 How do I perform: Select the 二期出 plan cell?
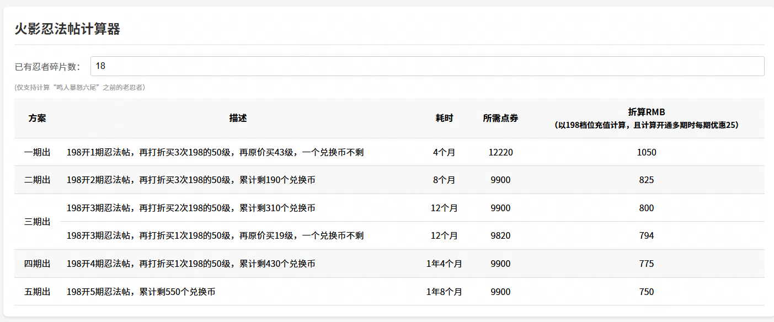click(x=37, y=180)
